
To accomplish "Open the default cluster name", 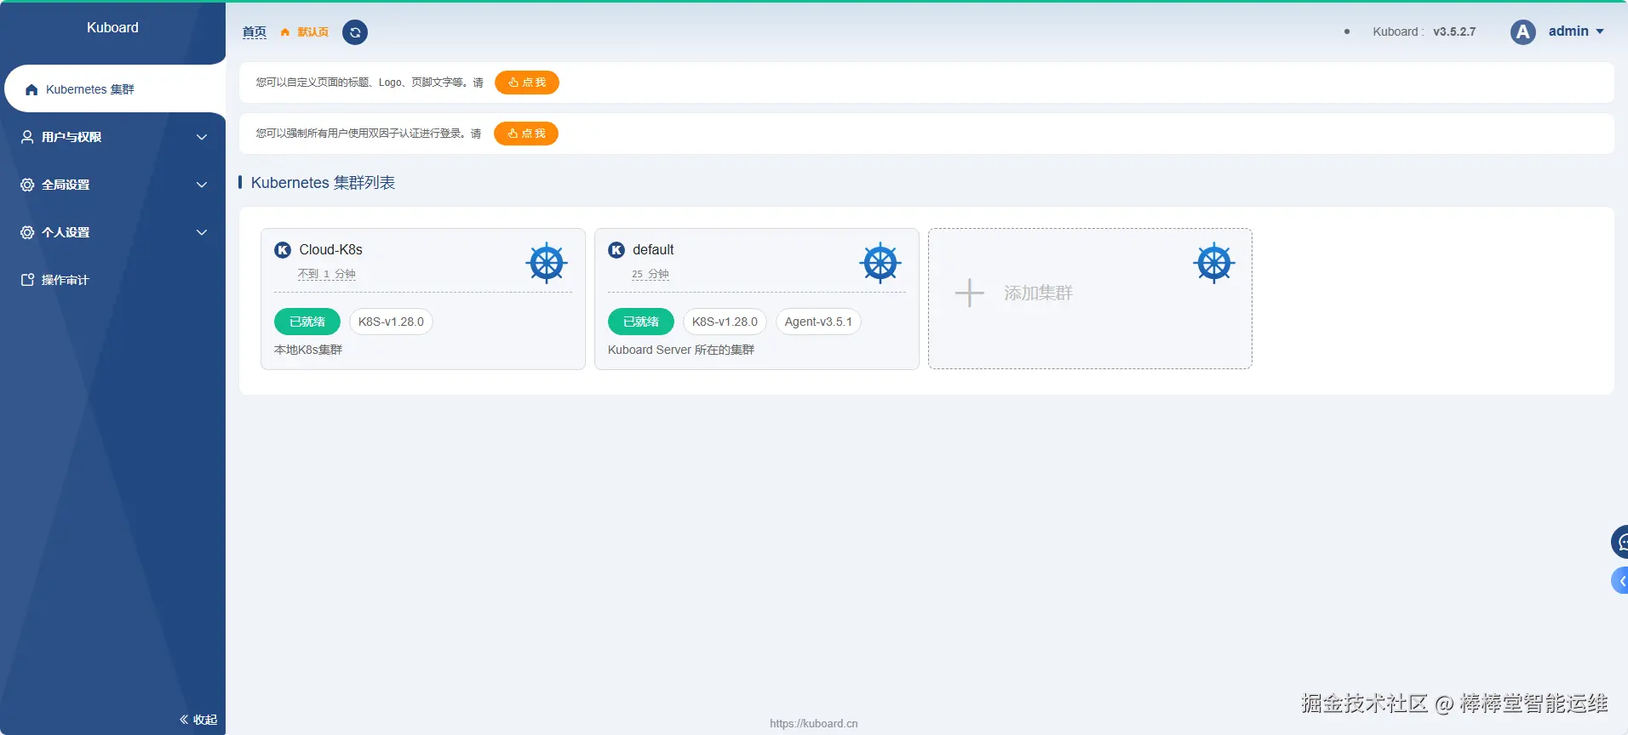I will click(653, 249).
